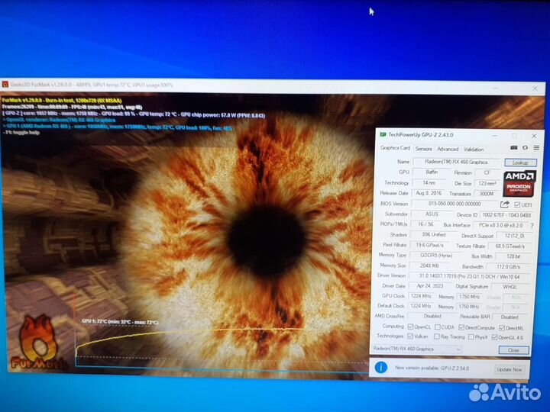Click the Memory Type GDDR5 (Hynix)
550x412 pixels.
coord(436,256)
